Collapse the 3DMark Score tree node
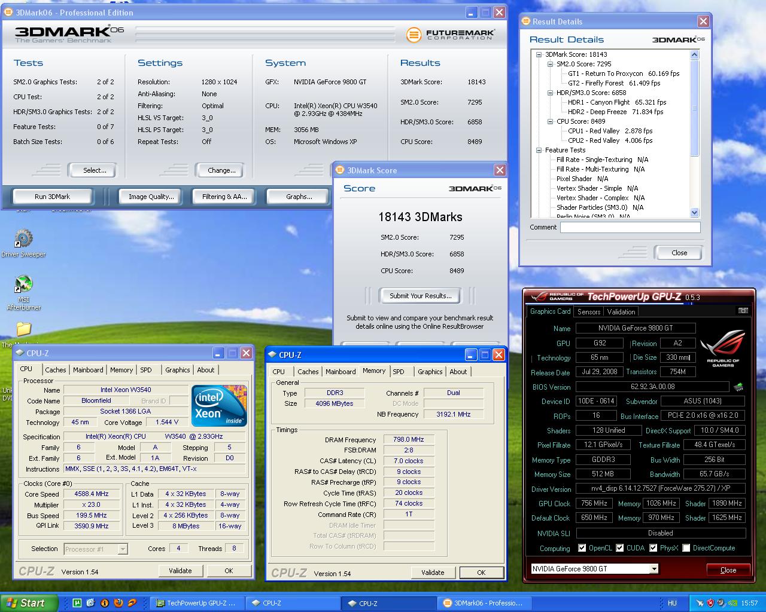Screen dimensions: 766x612 539,54
